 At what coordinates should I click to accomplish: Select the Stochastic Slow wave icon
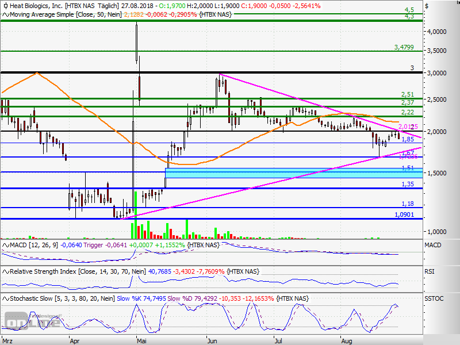pyautogui.click(x=5, y=298)
